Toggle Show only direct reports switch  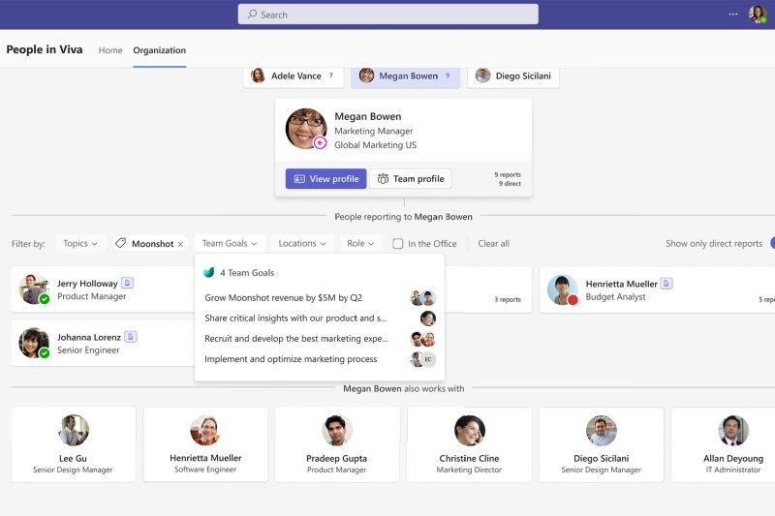[x=772, y=243]
